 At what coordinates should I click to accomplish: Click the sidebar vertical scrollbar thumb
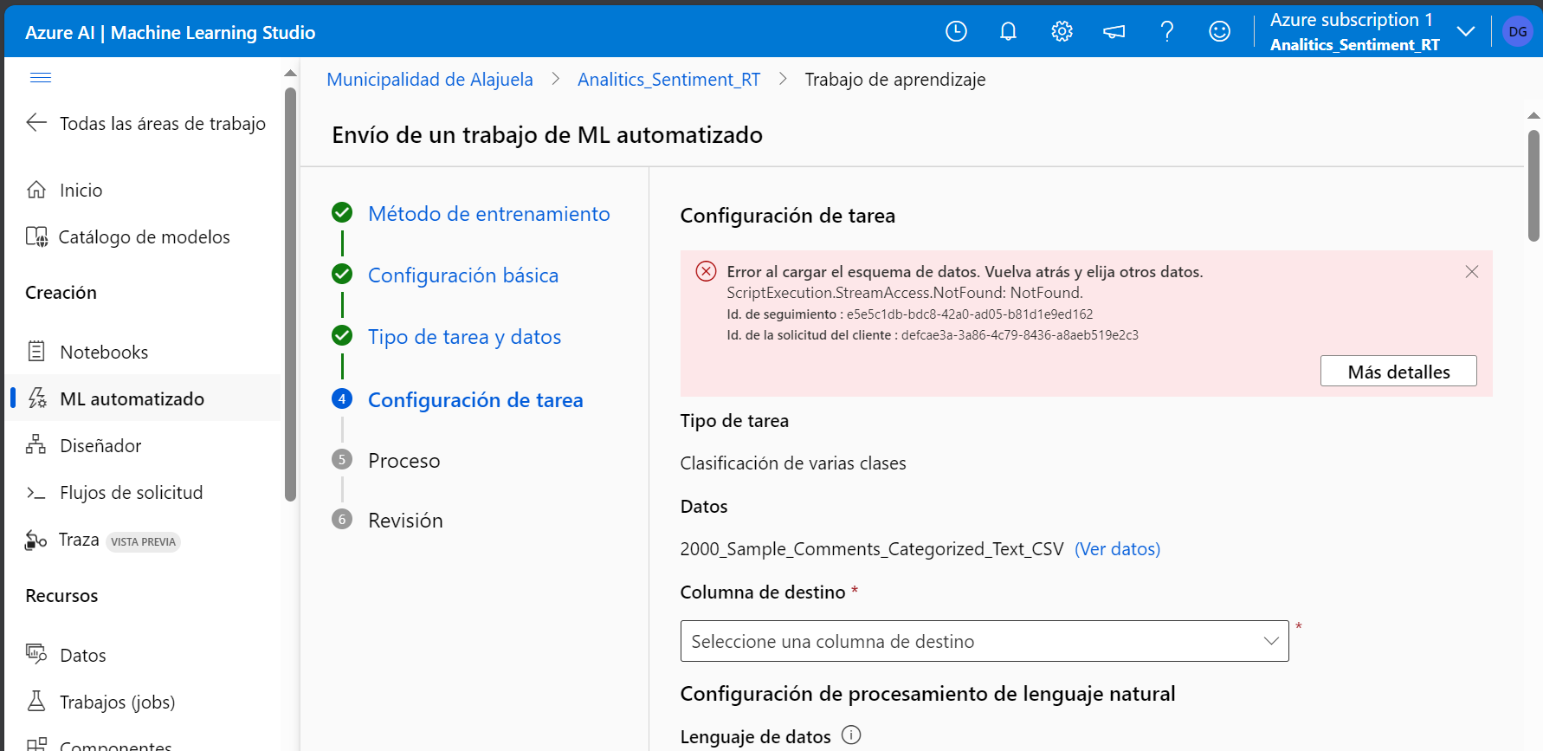point(290,293)
